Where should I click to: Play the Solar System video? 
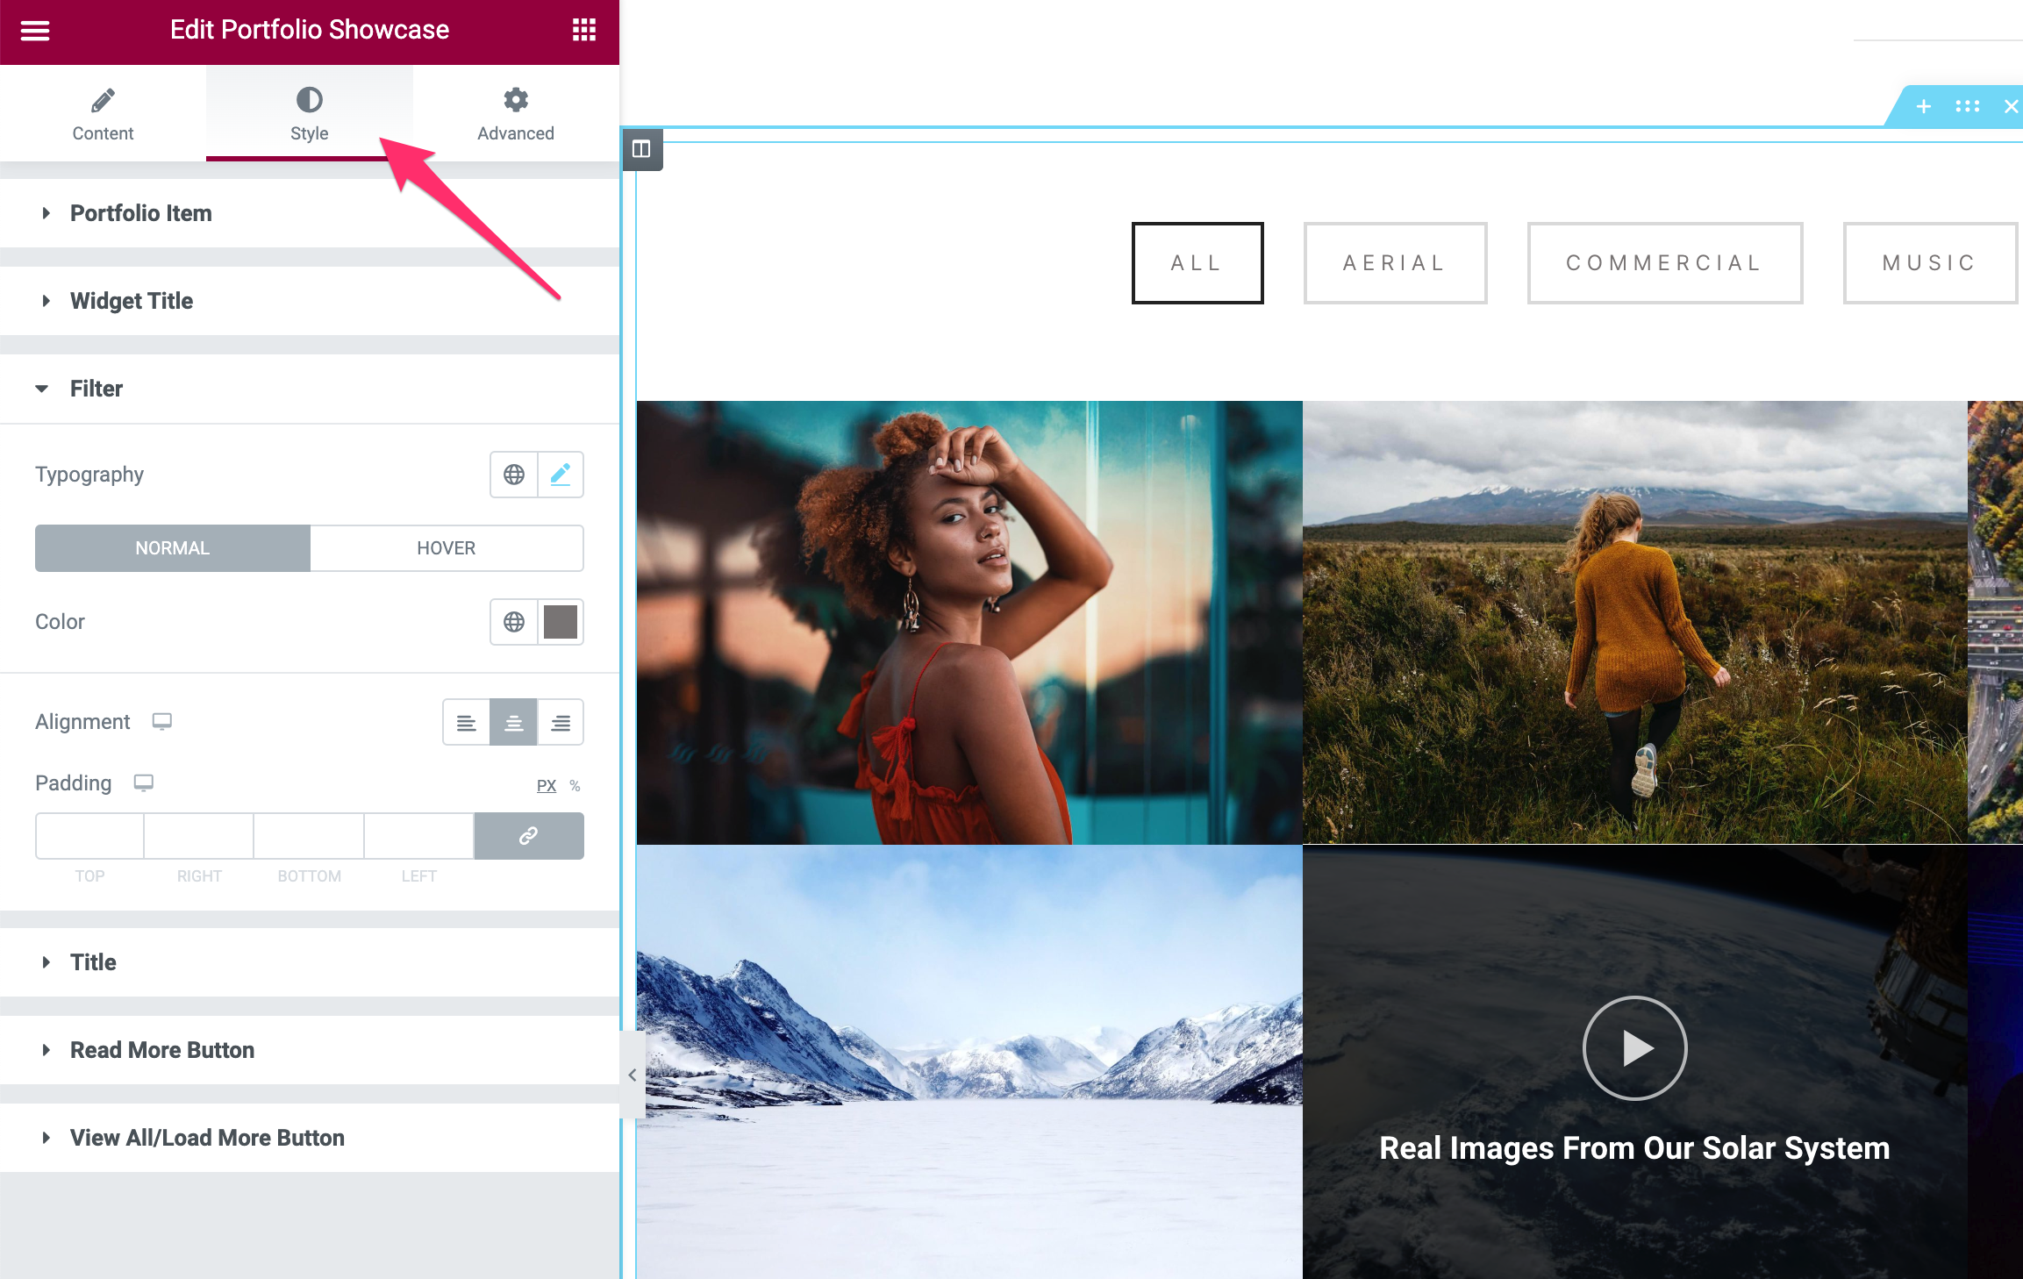(1634, 1047)
